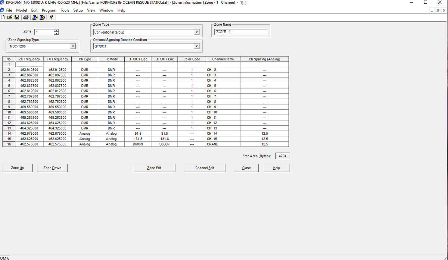Image resolution: width=448 pixels, height=260 pixels.
Task: Select the CRANE channel name cell
Action: pos(223,144)
